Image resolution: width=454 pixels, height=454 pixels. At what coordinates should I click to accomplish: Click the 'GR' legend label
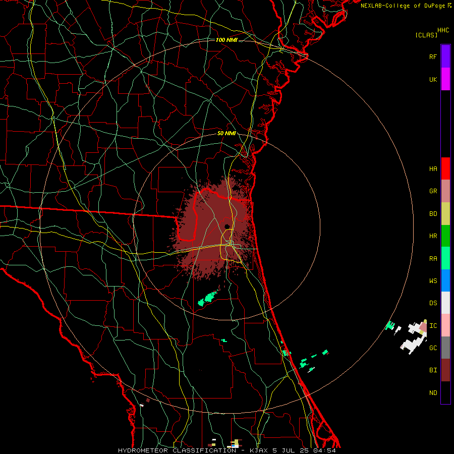pos(433,191)
